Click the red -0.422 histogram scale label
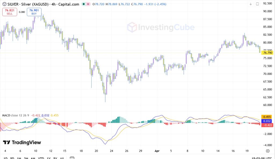 click(268, 125)
